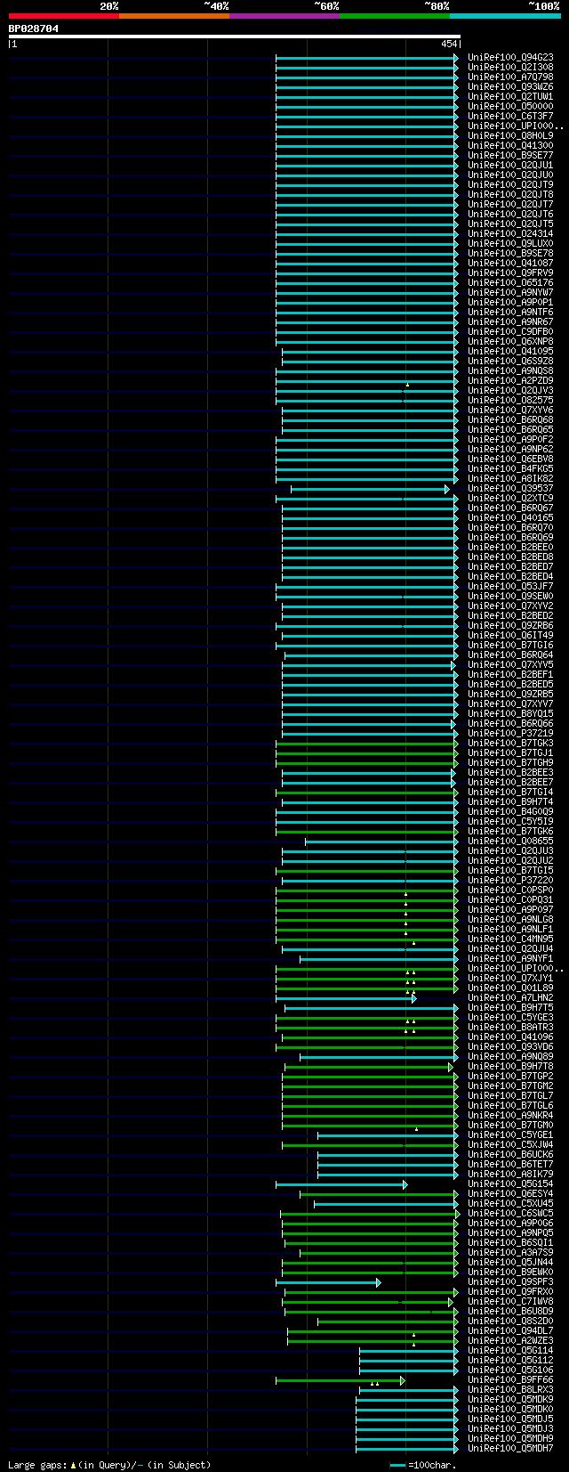Open hit UniRef100_Q8H0L9
Screen dimensions: 569x1472
[x=510, y=136]
